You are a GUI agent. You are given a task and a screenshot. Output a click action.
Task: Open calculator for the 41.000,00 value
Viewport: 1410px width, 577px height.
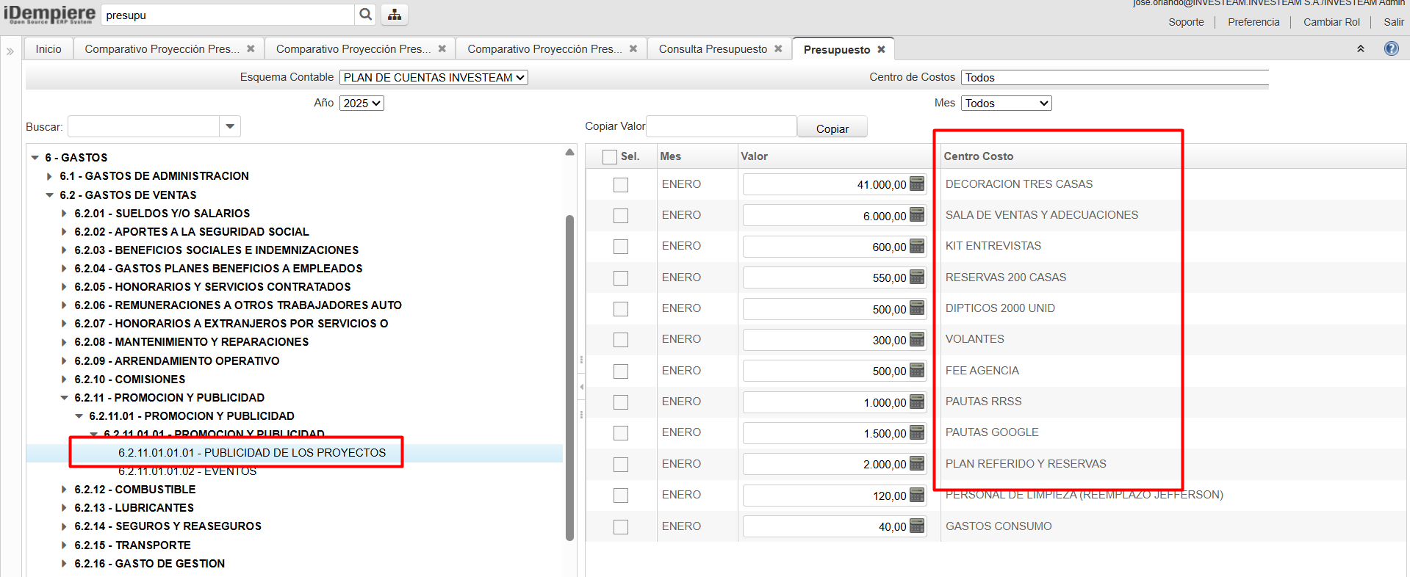coord(917,184)
